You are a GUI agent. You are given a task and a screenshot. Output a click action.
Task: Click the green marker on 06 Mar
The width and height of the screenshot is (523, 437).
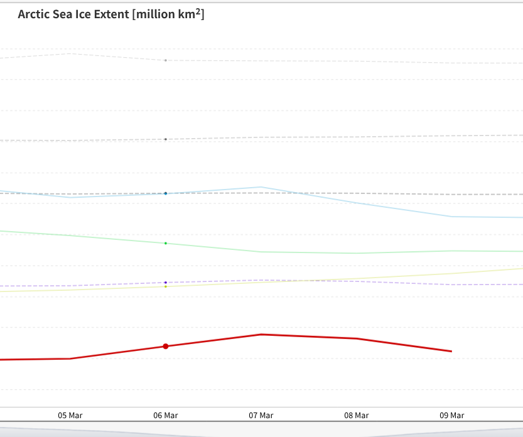166,243
